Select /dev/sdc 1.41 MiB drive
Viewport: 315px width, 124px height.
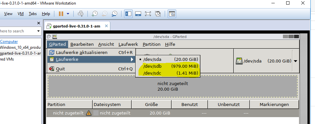click(x=168, y=73)
